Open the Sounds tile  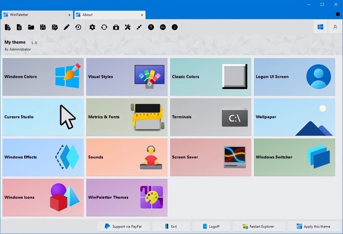[x=127, y=157]
